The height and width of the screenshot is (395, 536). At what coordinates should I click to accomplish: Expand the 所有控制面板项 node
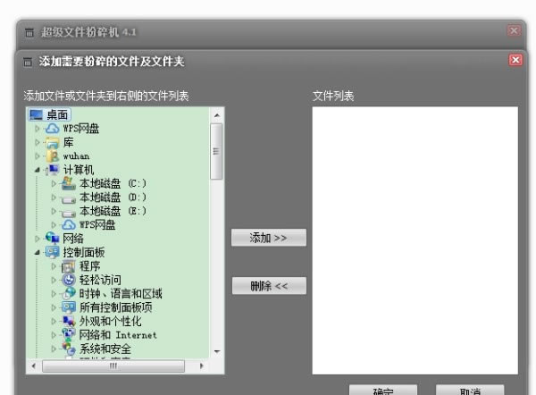coord(54,307)
